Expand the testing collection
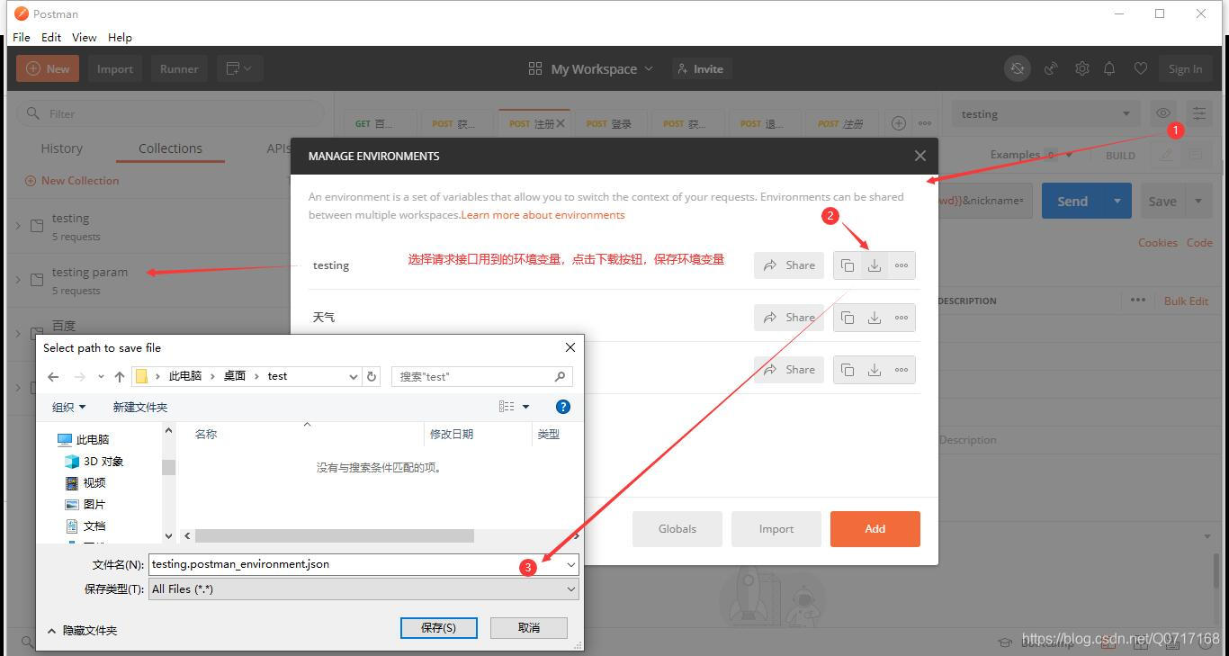 coord(18,225)
